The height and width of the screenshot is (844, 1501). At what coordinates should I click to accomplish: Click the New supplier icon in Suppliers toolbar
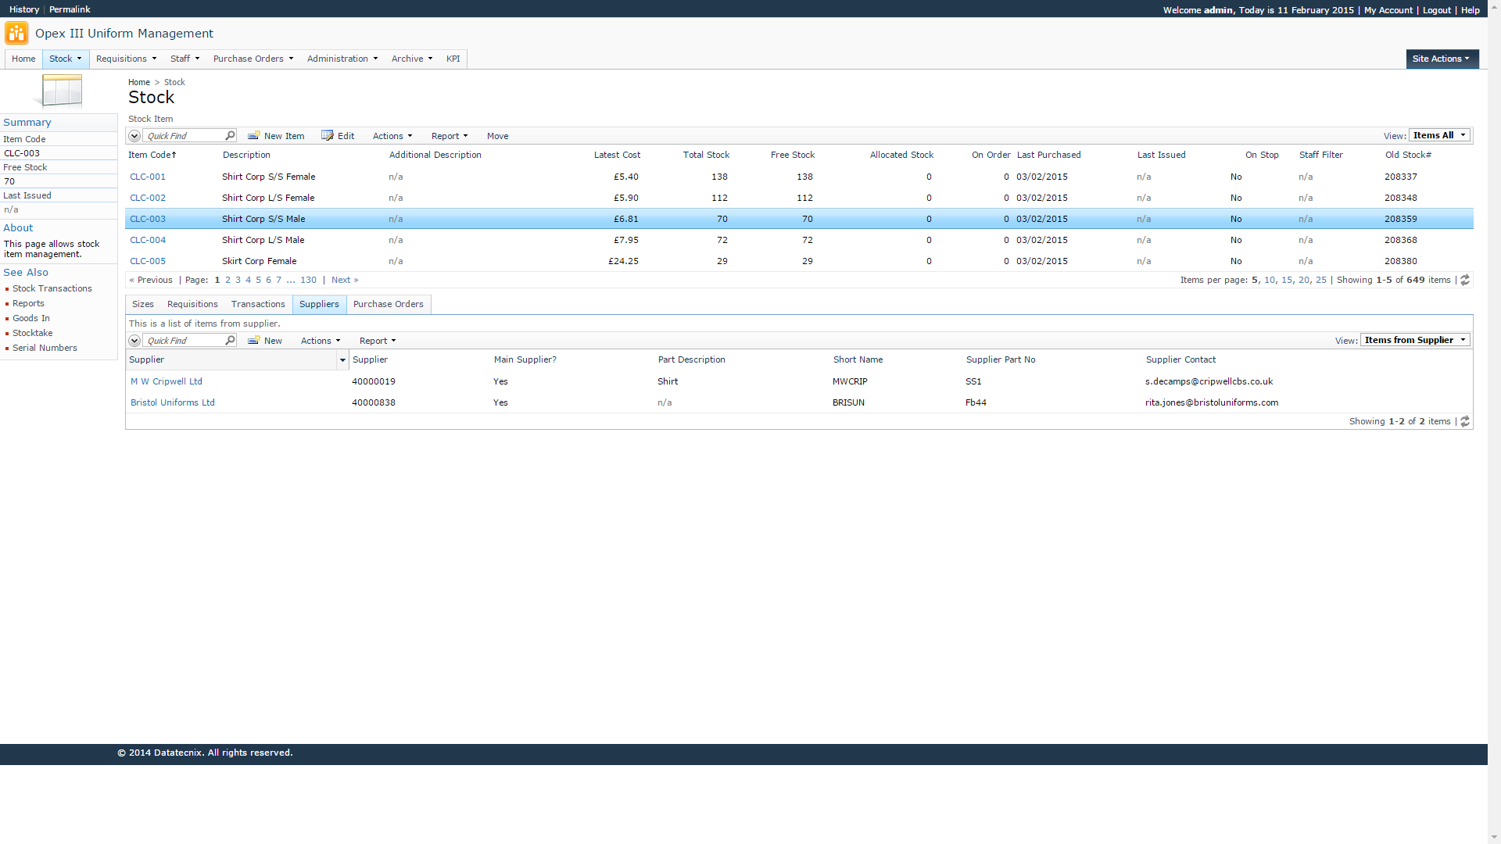pos(254,341)
